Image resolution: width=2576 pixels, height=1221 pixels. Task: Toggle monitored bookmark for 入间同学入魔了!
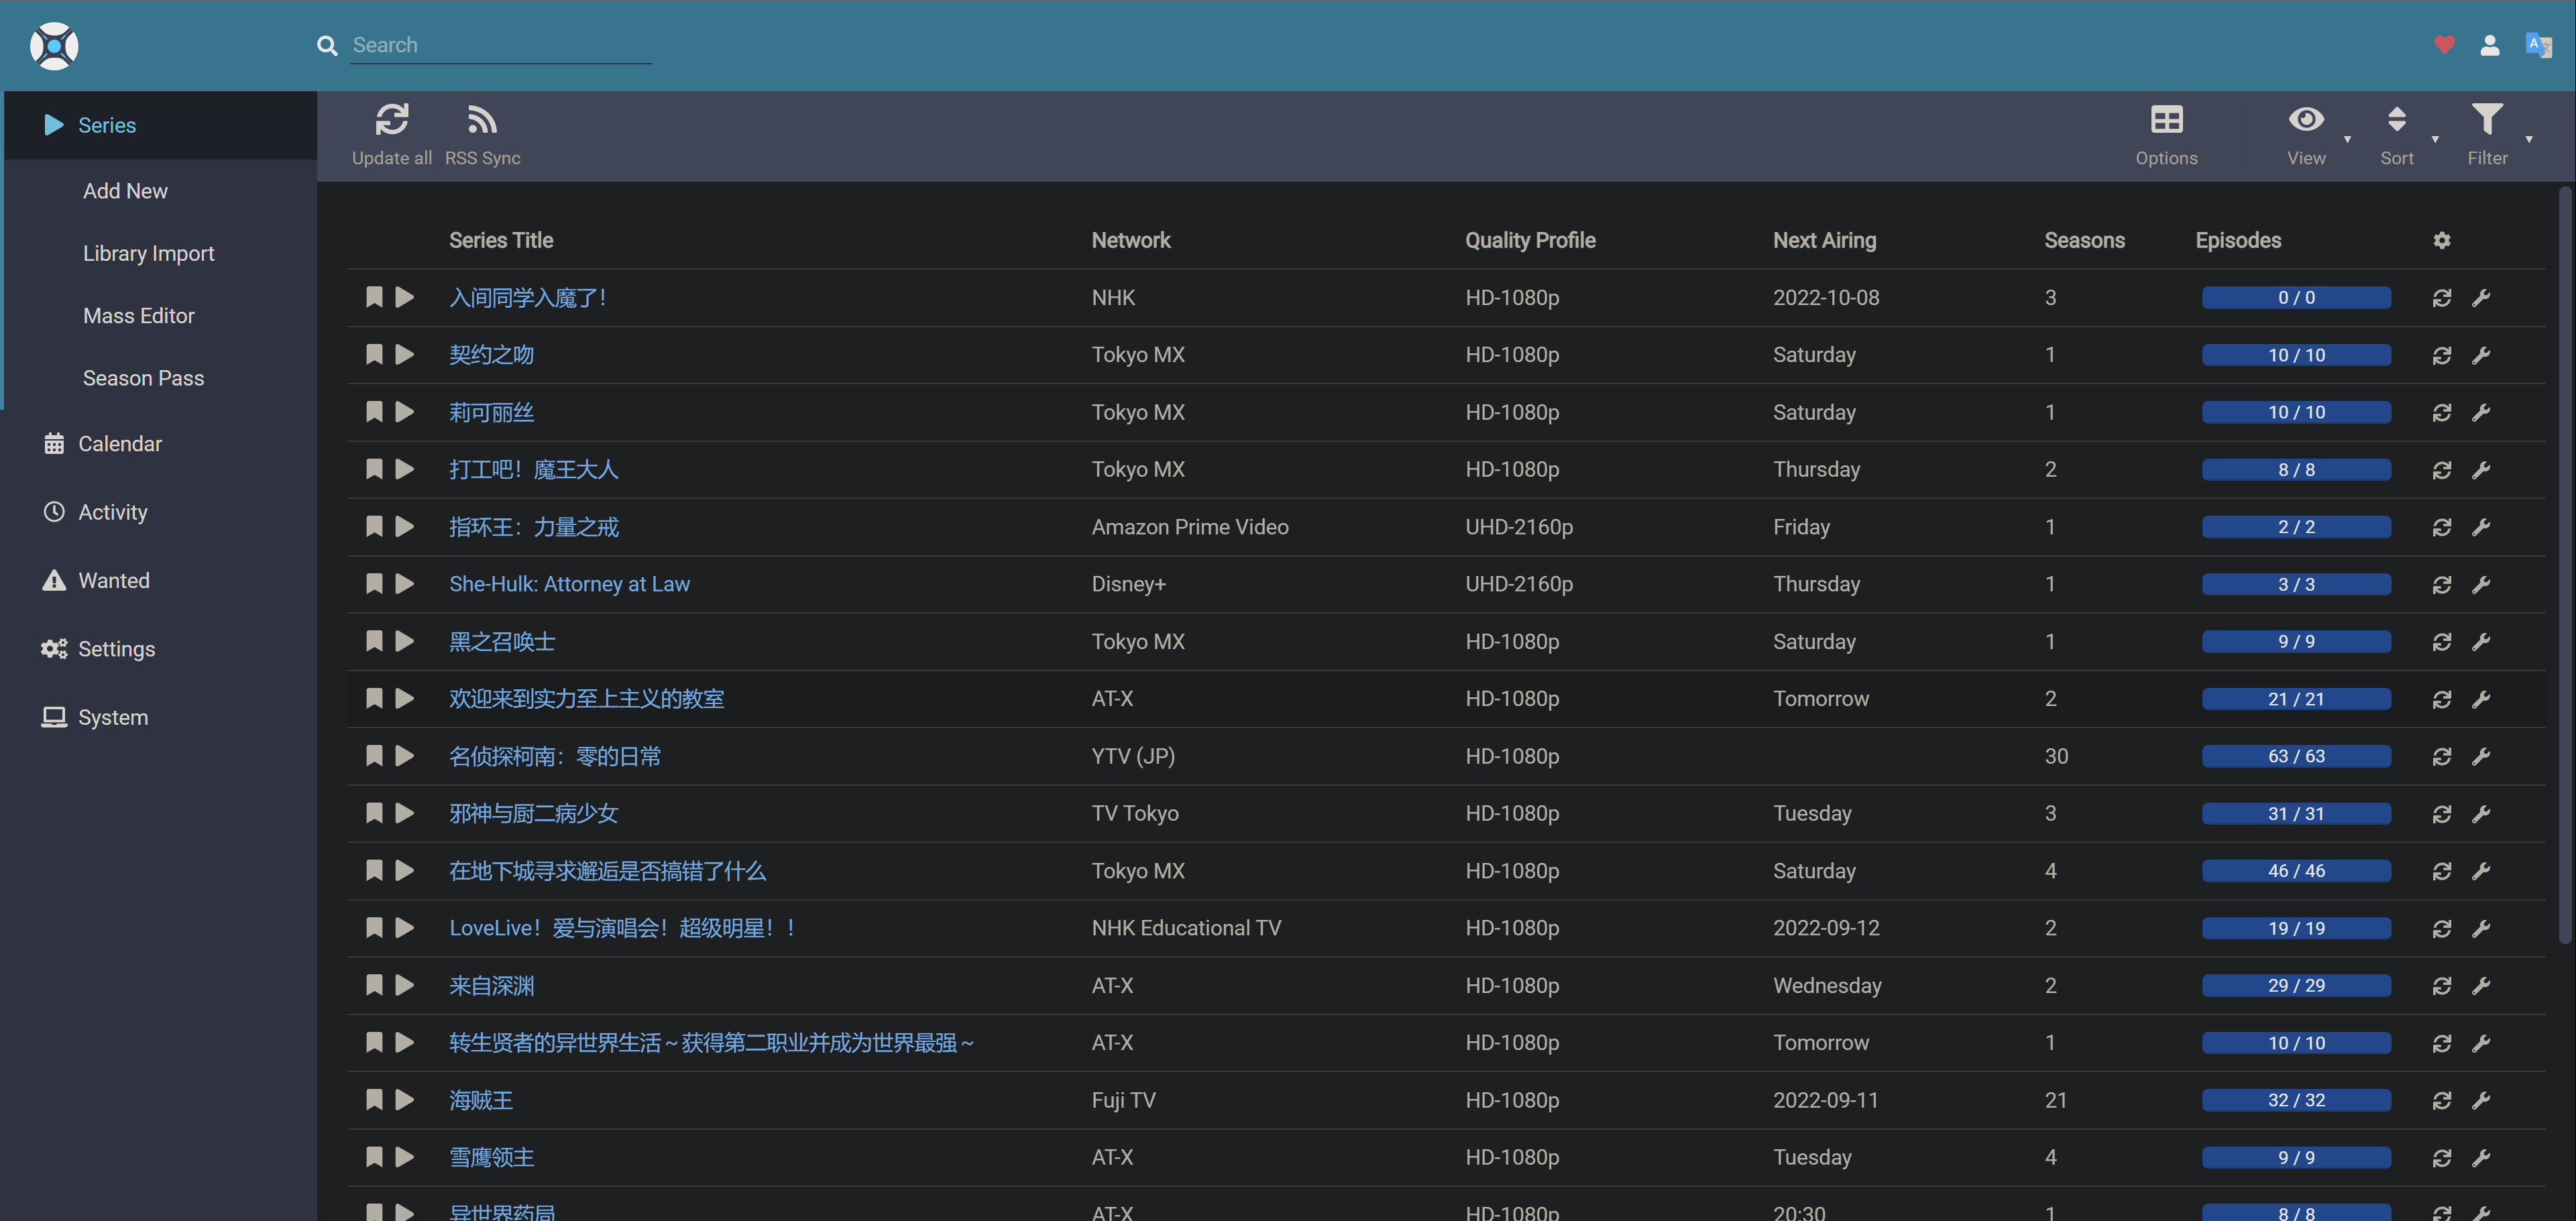(374, 297)
